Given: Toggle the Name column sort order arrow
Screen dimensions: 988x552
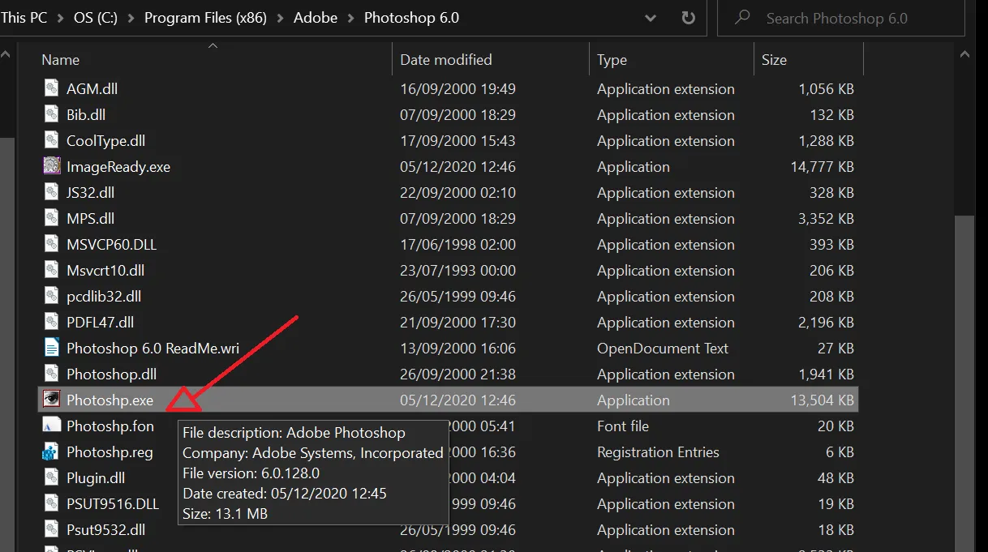Looking at the screenshot, I should click(x=213, y=46).
